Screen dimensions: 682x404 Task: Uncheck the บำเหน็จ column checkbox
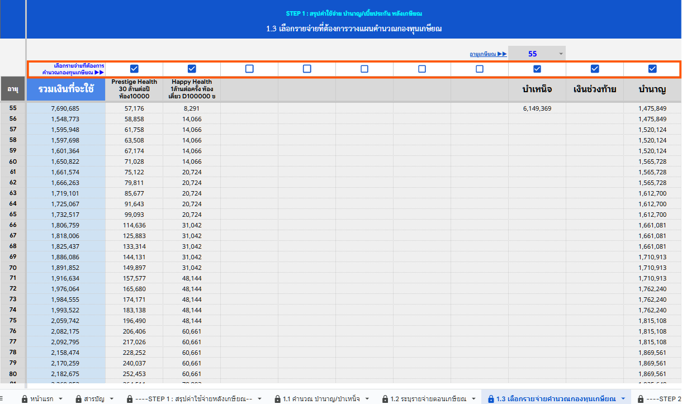[x=537, y=69]
